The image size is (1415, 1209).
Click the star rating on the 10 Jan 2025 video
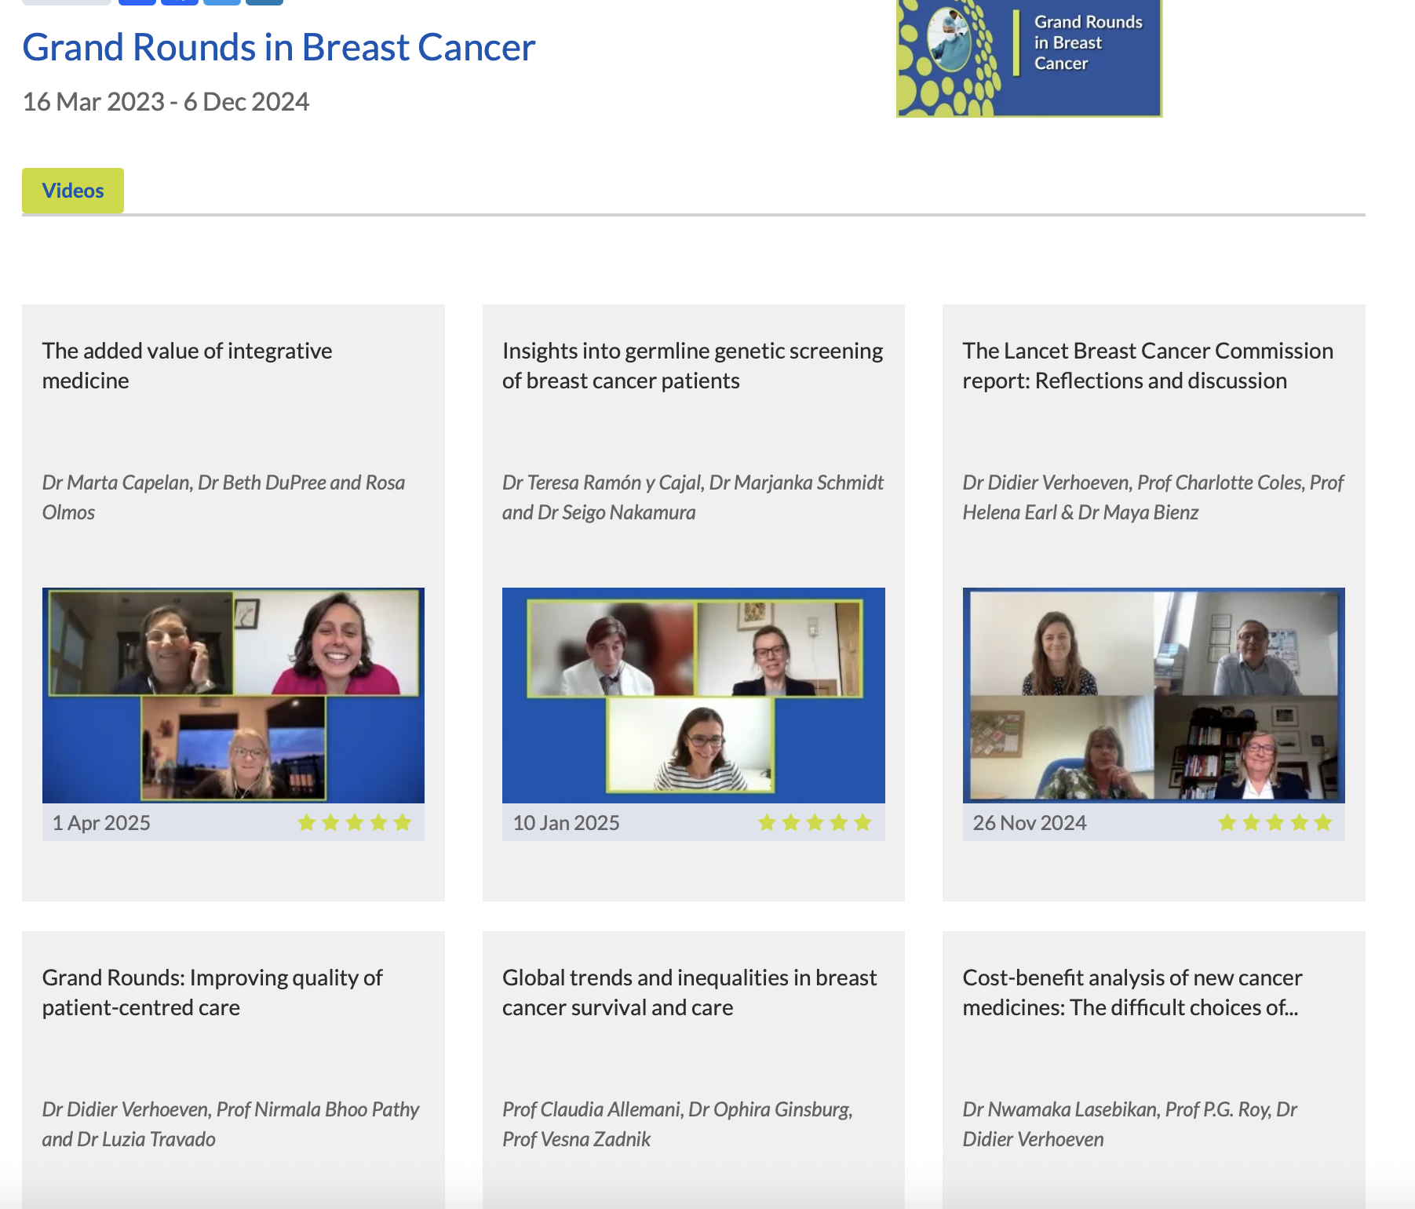(x=815, y=822)
